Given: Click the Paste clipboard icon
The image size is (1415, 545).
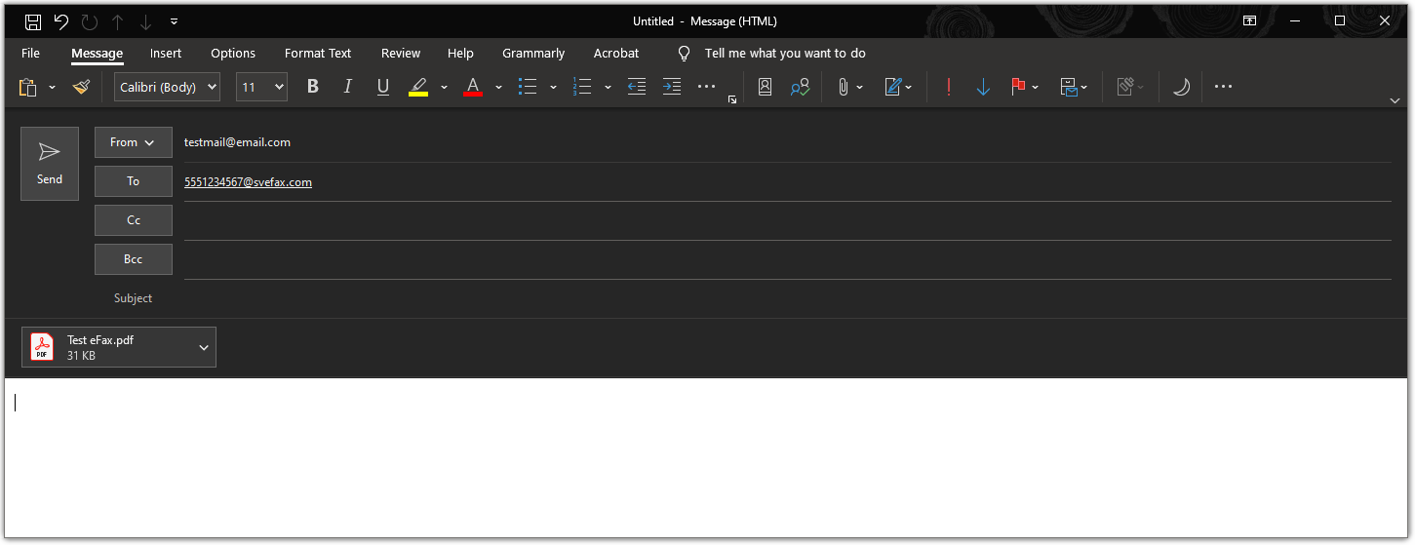Looking at the screenshot, I should [27, 87].
